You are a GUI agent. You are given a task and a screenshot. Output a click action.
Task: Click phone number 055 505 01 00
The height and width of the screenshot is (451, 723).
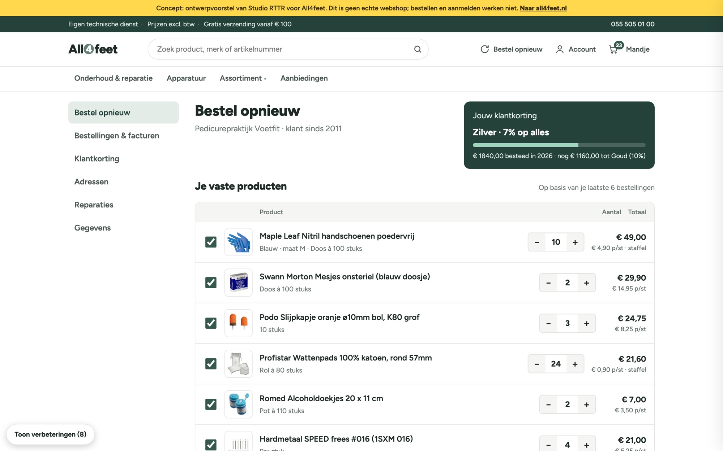point(633,24)
